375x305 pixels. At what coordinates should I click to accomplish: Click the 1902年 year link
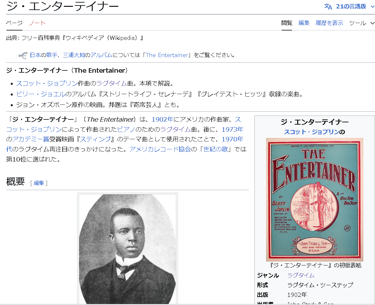[162, 119]
